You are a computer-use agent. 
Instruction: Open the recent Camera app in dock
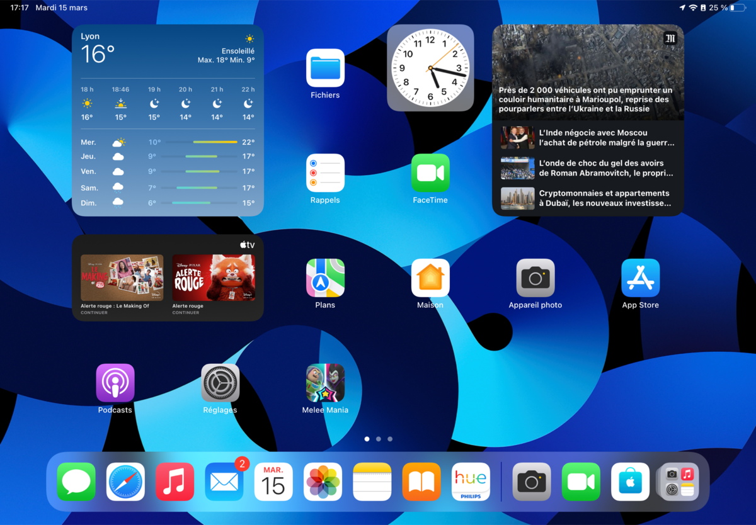point(532,482)
